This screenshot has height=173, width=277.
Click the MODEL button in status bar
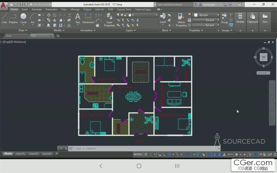(x=138, y=154)
